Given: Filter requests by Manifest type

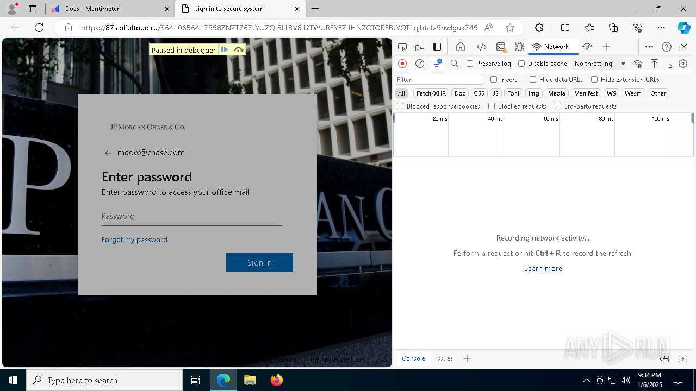Looking at the screenshot, I should (586, 93).
